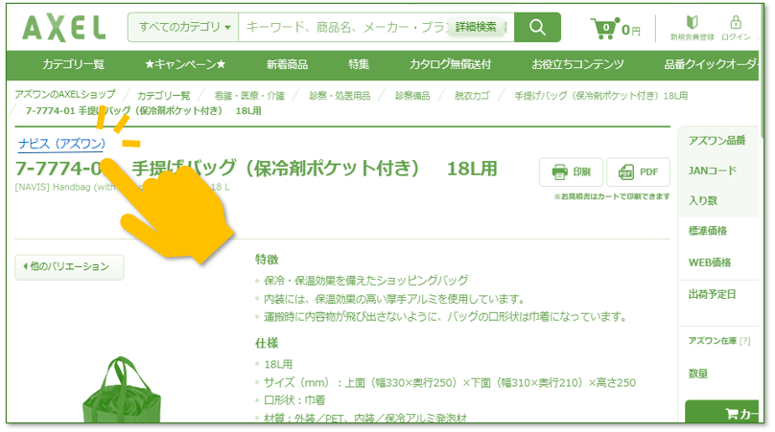Image resolution: width=775 pixels, height=432 pixels.
Task: Click the green add-to-cart button
Action: [722, 413]
